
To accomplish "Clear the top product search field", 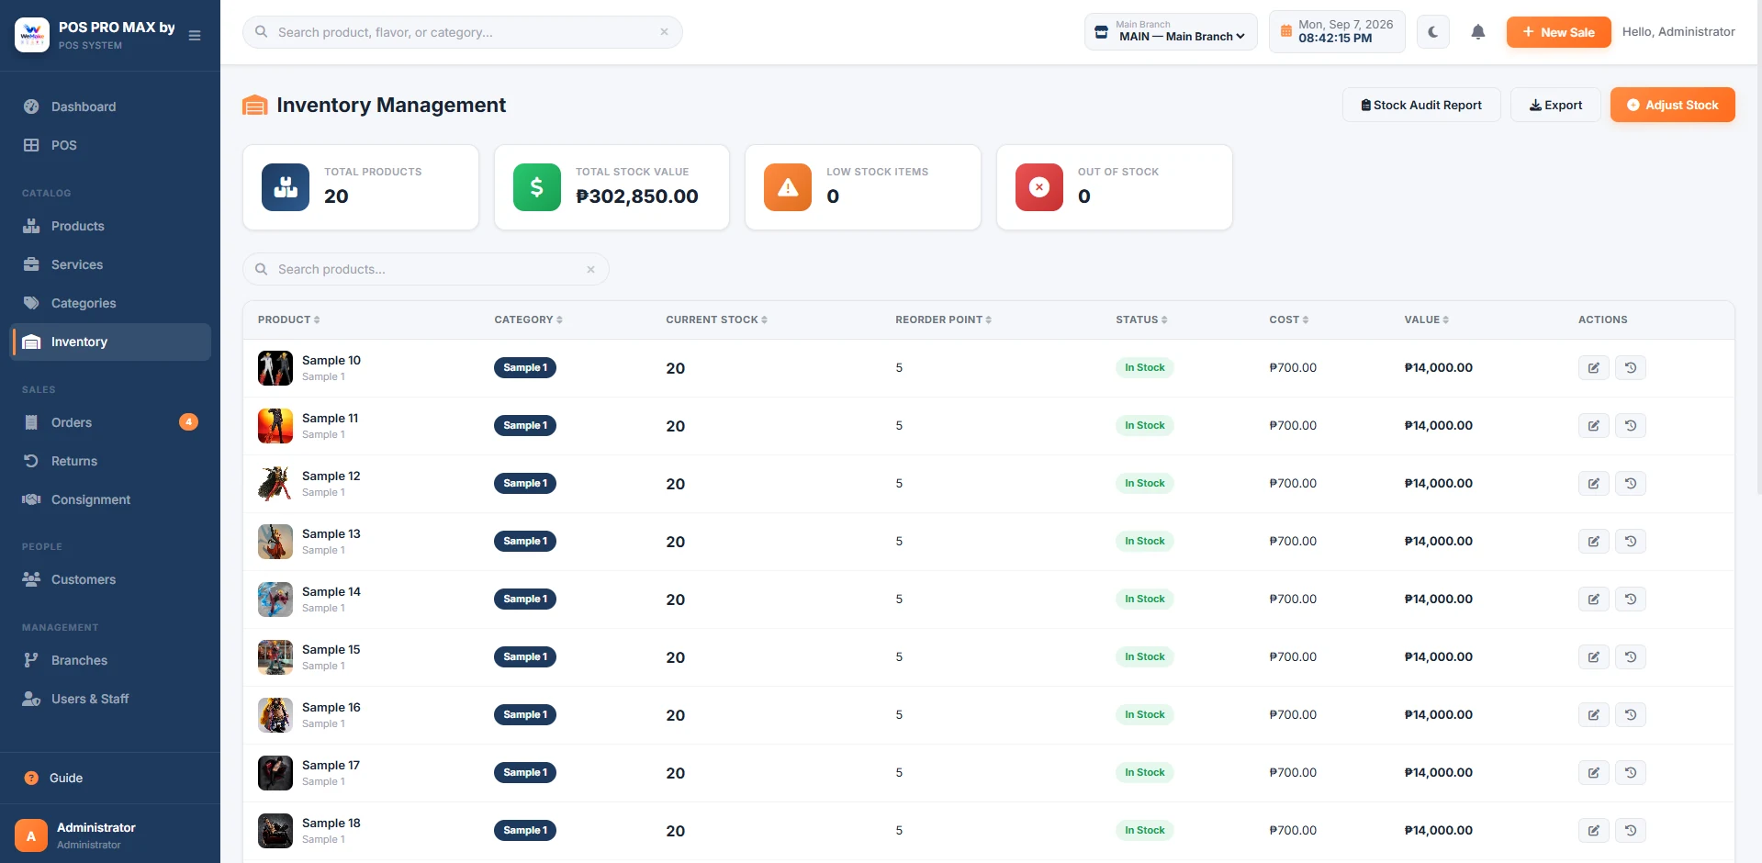I will (x=664, y=32).
